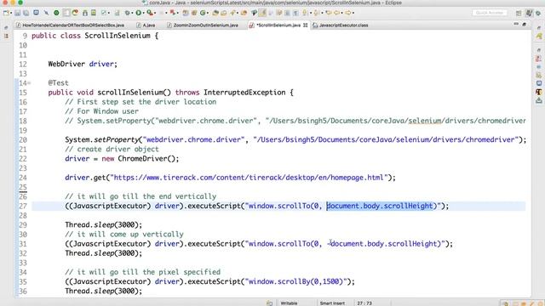Click the padlock toolbar icon
This screenshot has width=545, height=306.
[x=85, y=13]
